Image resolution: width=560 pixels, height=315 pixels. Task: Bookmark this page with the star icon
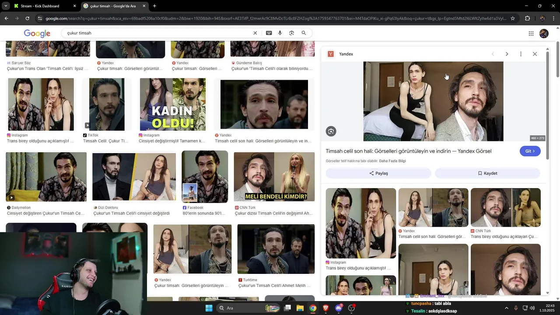point(513,18)
